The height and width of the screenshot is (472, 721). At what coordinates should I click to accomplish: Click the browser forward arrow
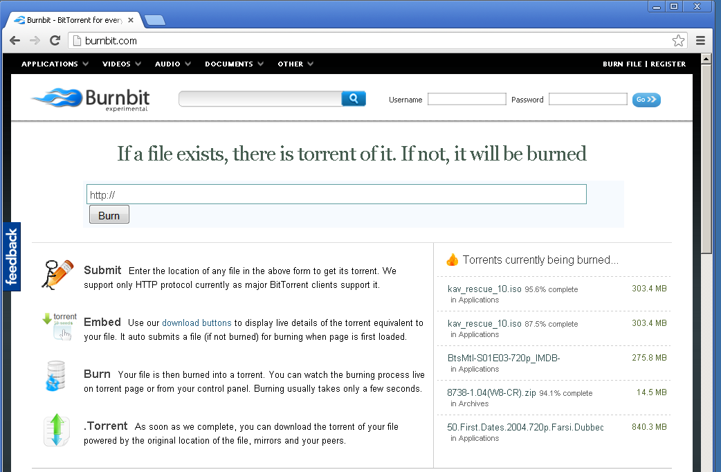(x=35, y=40)
